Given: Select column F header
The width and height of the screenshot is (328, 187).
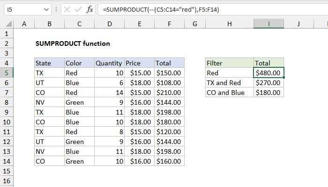Looking at the screenshot, I should click(x=169, y=24).
